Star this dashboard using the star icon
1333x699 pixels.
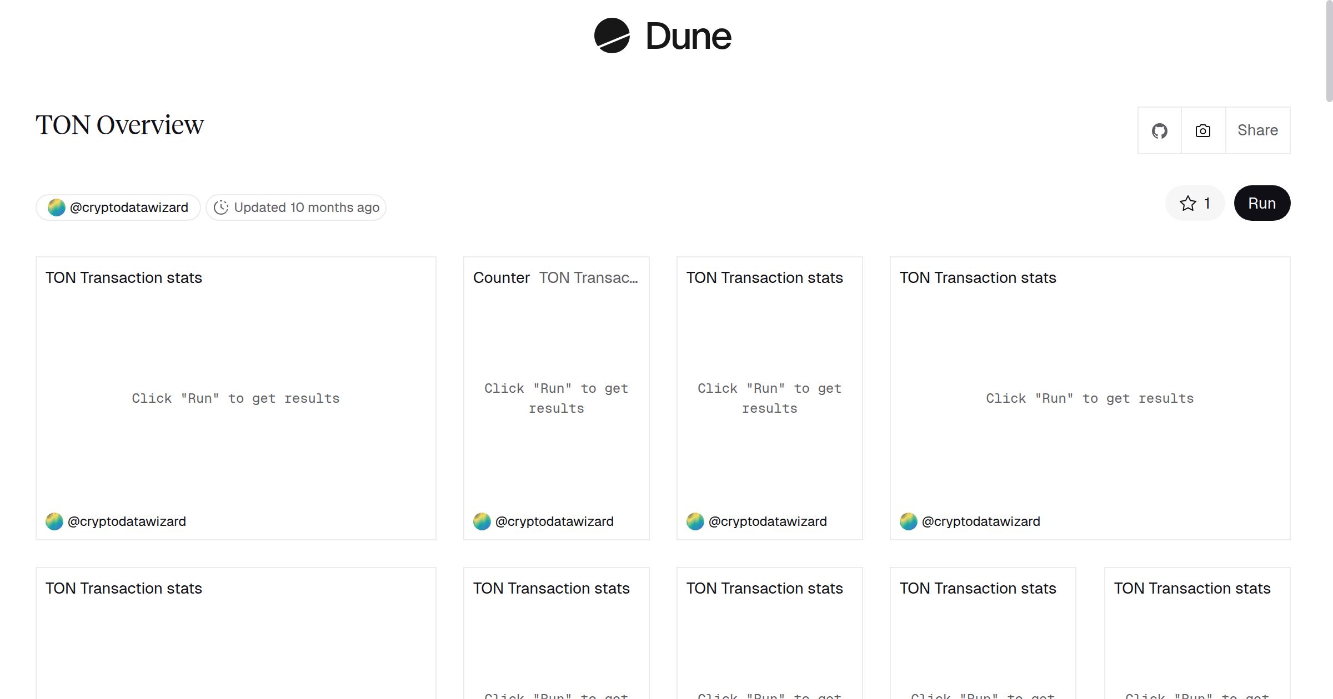click(1188, 204)
